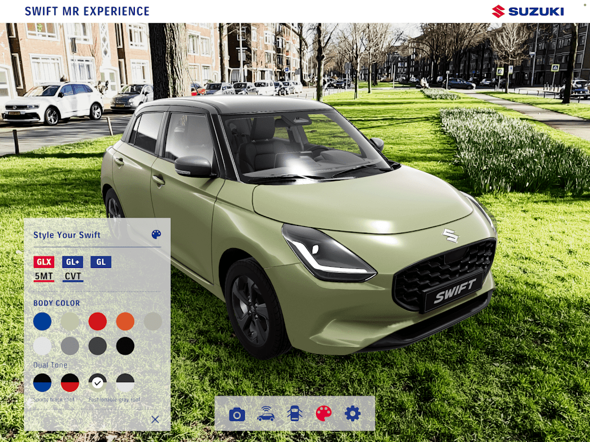This screenshot has height=442, width=590.
Task: Pick the beige body color swatch
Action: click(153, 321)
